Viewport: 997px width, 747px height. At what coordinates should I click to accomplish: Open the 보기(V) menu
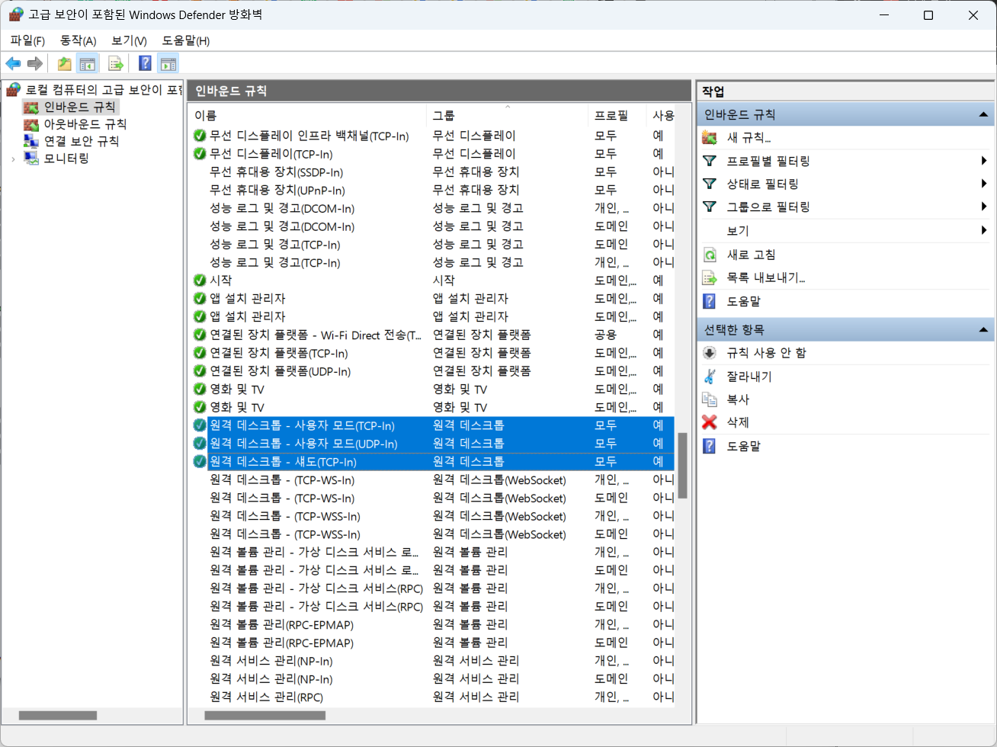(x=129, y=40)
